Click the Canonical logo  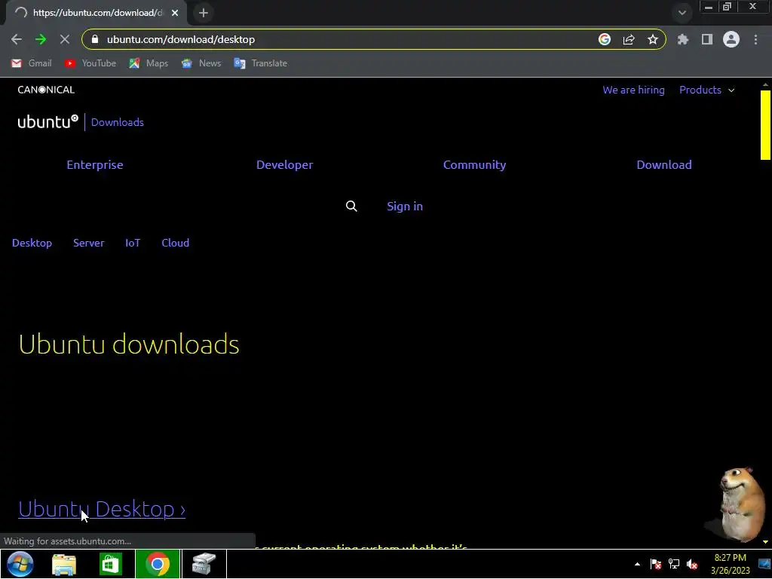tap(46, 90)
